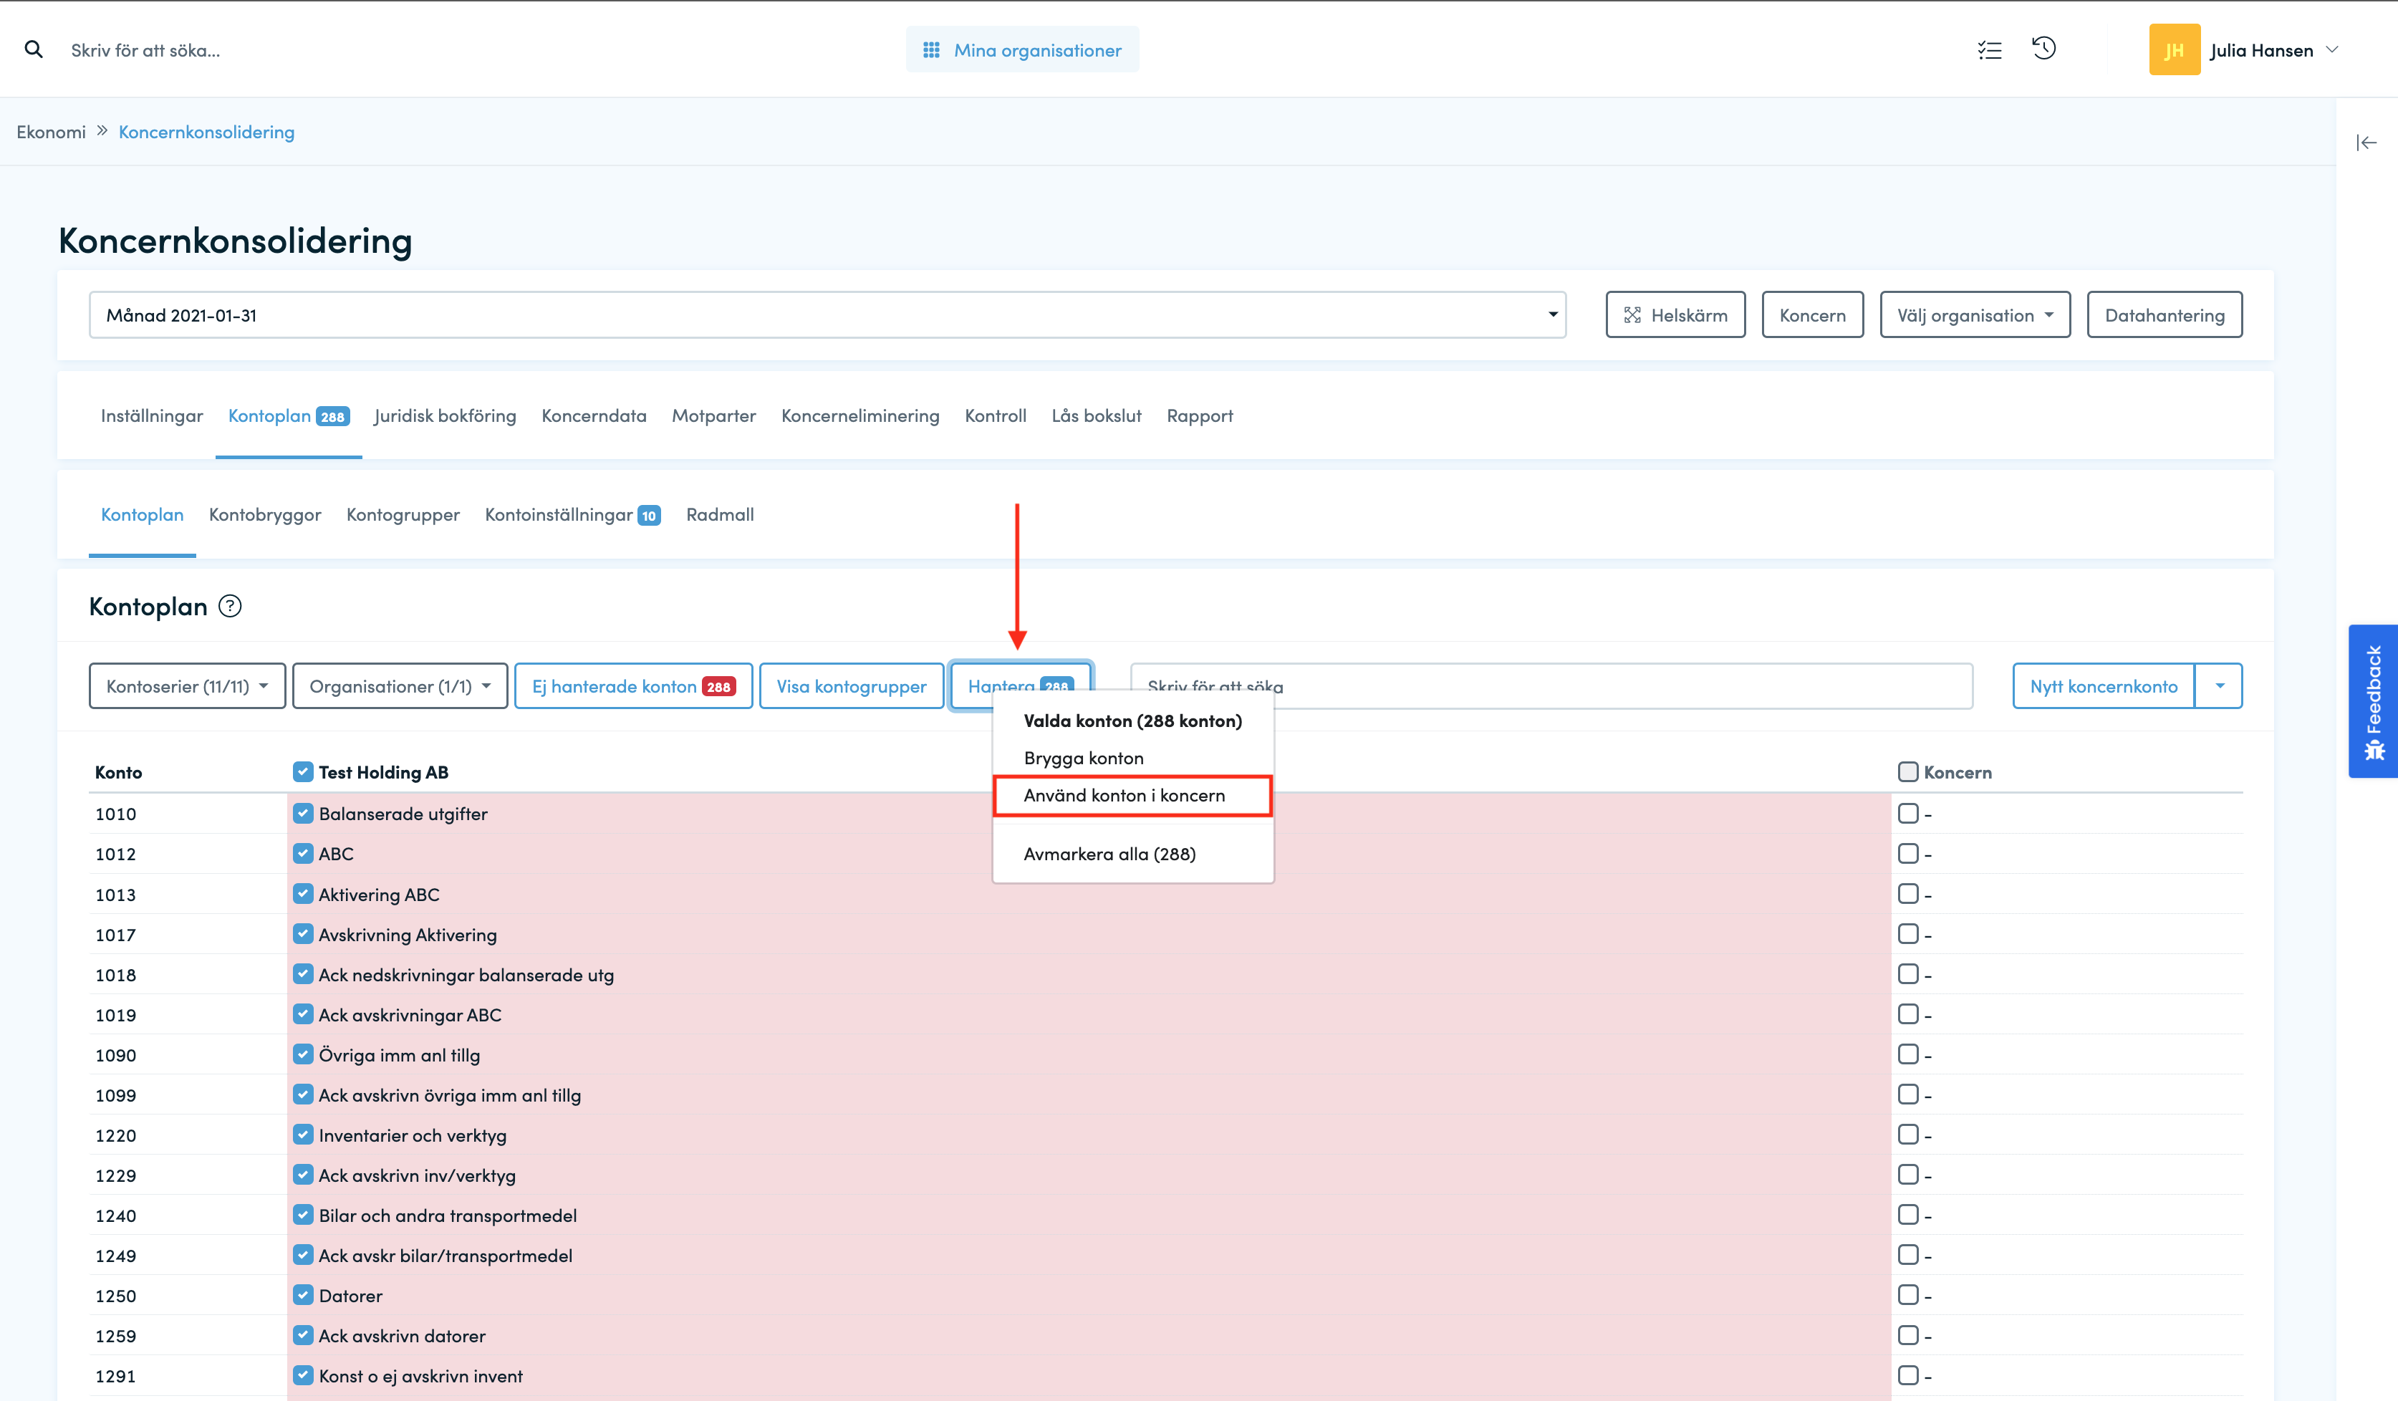Image resolution: width=2398 pixels, height=1401 pixels.
Task: Uncheck Aktivering ABC checkbox
Action: [x=302, y=894]
